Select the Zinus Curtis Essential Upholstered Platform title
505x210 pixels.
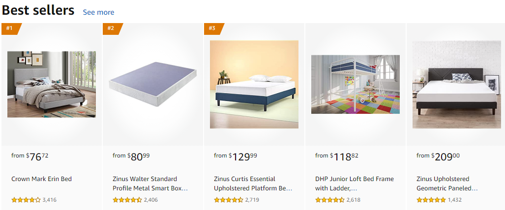253,184
